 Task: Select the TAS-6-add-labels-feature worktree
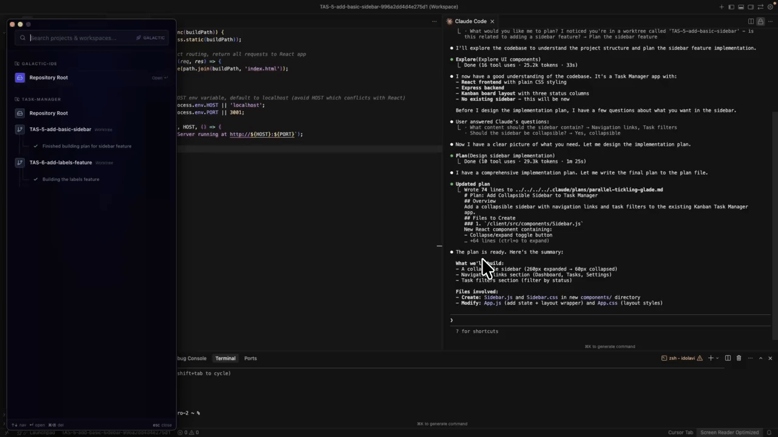click(x=61, y=163)
